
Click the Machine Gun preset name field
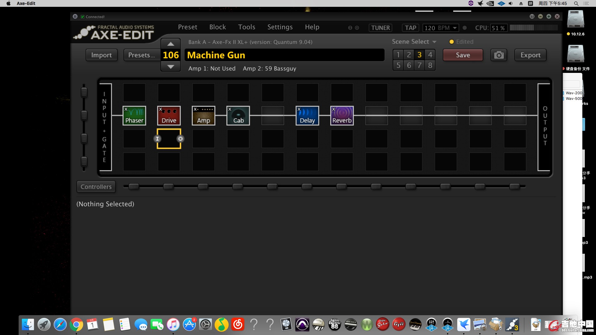284,55
